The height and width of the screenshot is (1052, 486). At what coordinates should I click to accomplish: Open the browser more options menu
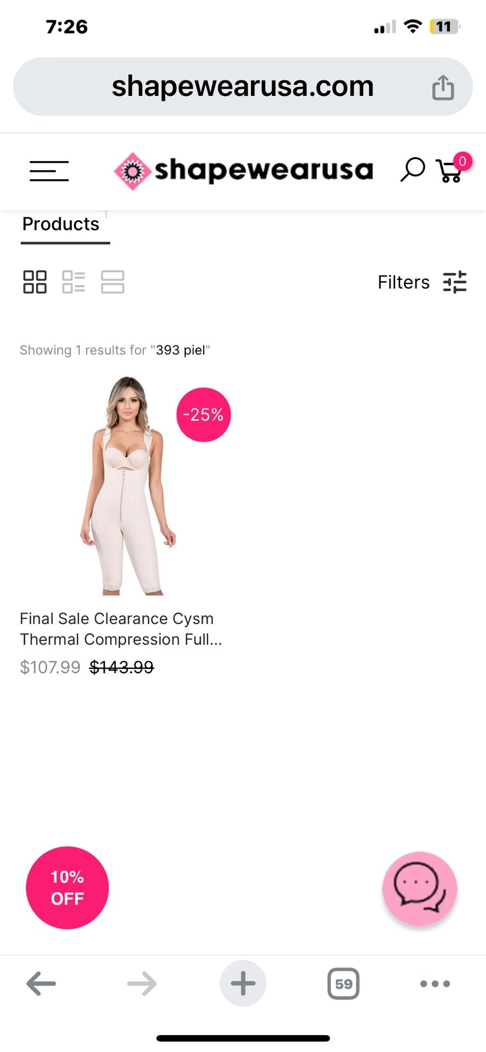(433, 984)
